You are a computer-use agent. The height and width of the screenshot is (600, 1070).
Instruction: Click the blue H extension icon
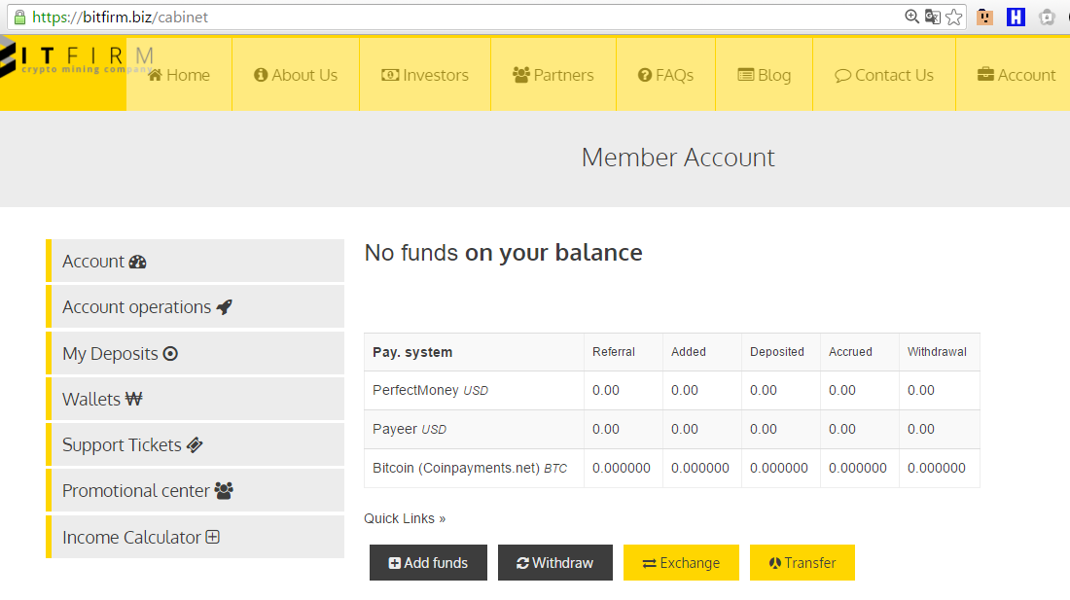pos(1016,17)
